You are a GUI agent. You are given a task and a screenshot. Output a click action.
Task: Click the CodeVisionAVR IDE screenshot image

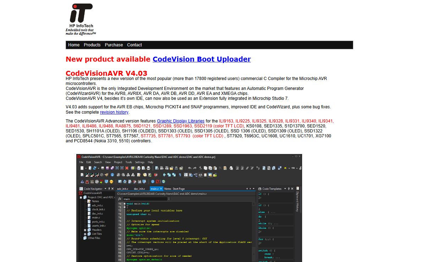tap(189, 208)
